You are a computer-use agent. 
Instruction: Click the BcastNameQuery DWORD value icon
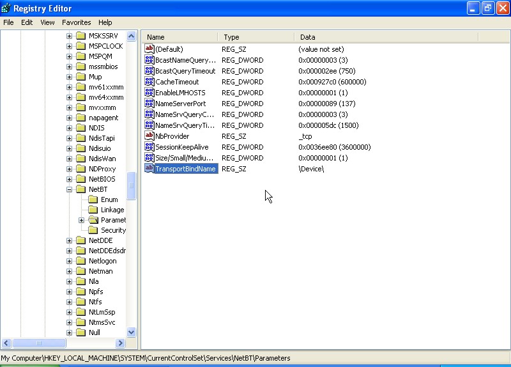click(x=149, y=59)
